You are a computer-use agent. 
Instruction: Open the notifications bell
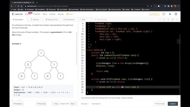click(x=170, y=14)
